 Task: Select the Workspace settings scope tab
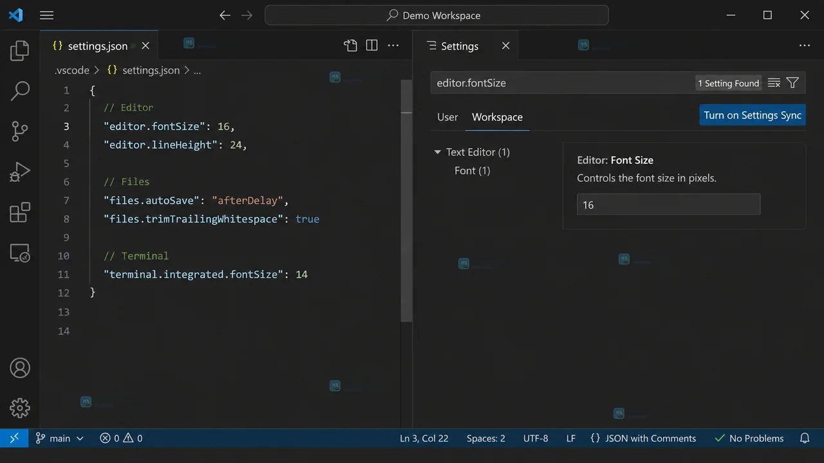pyautogui.click(x=497, y=117)
